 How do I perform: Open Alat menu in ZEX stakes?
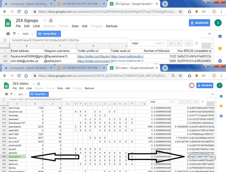(x=67, y=88)
